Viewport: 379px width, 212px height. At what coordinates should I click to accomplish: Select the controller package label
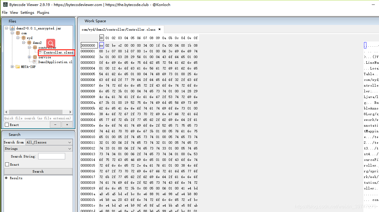coord(47,48)
